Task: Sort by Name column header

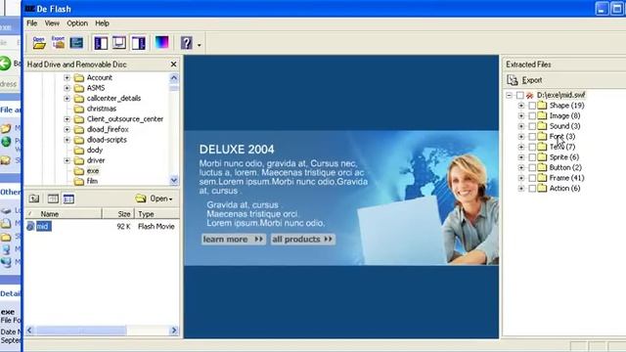Action: coord(64,214)
